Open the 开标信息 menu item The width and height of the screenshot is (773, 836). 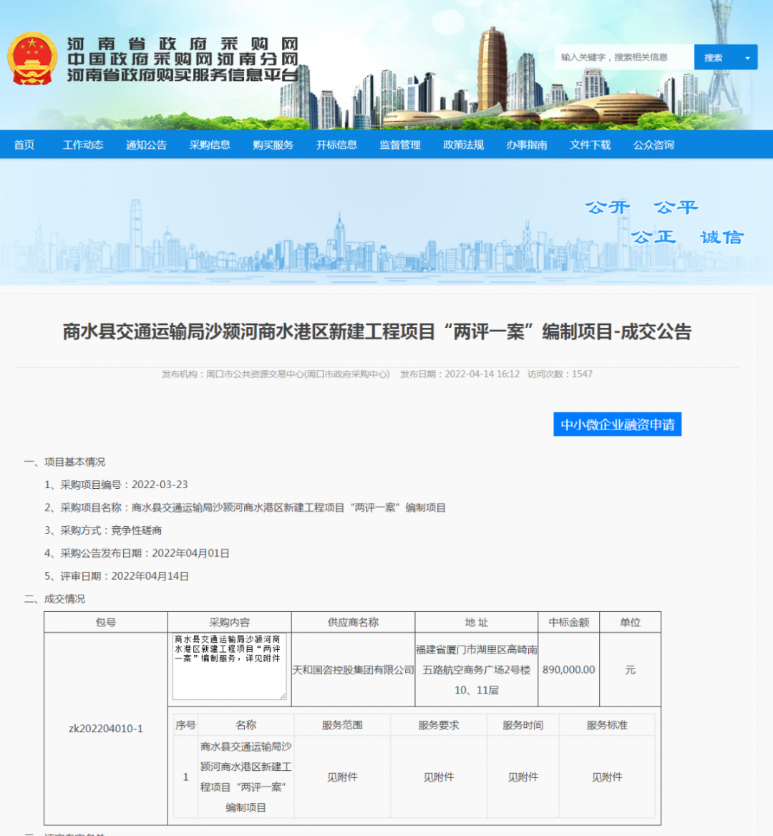336,145
